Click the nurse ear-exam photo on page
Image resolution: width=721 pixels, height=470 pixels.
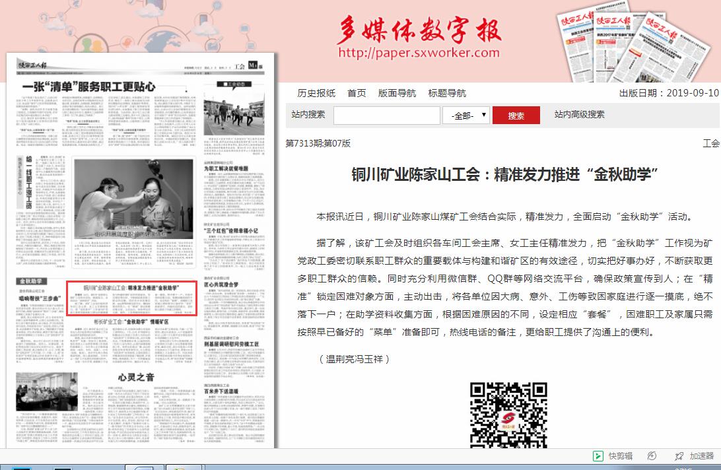click(x=134, y=198)
